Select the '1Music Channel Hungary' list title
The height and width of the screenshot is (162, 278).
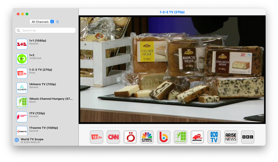click(x=51, y=98)
